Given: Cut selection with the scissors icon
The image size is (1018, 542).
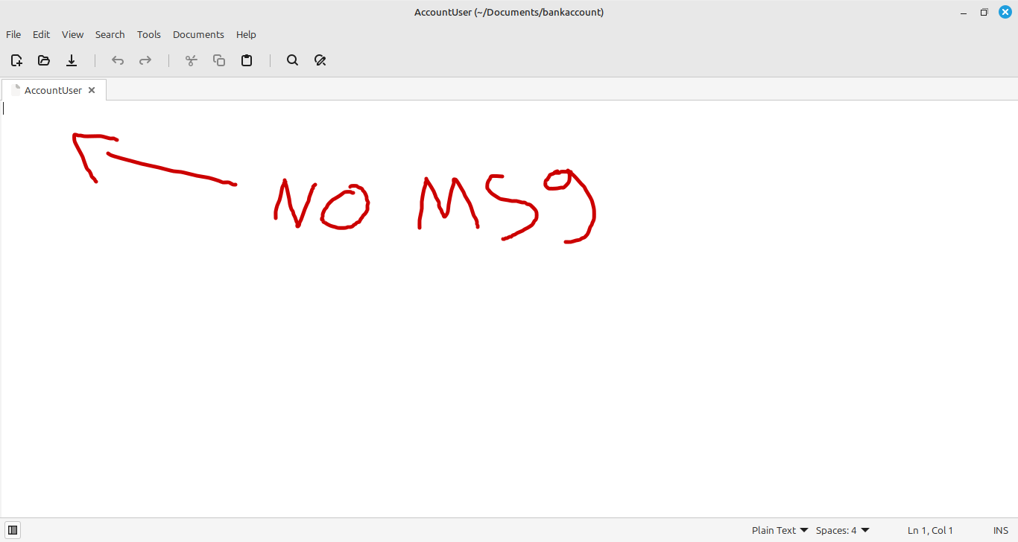Looking at the screenshot, I should point(192,60).
